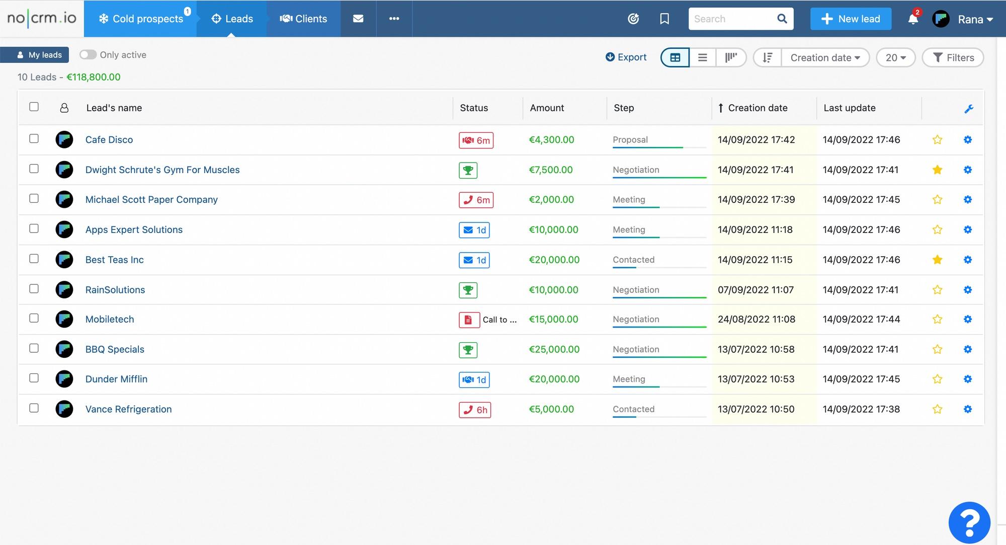This screenshot has width=1006, height=545.
Task: Click the New lead button
Action: pos(851,19)
